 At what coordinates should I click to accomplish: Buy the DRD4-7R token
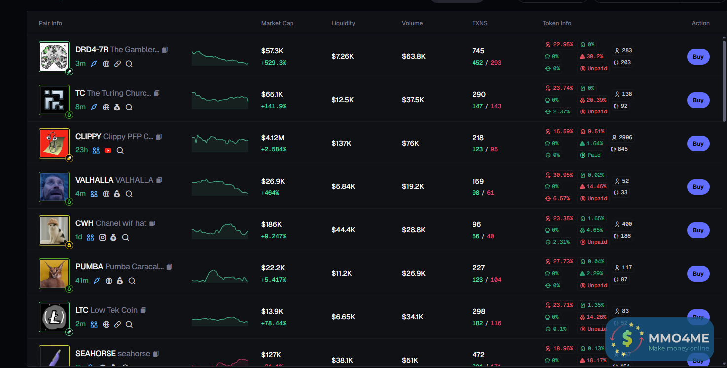(698, 57)
